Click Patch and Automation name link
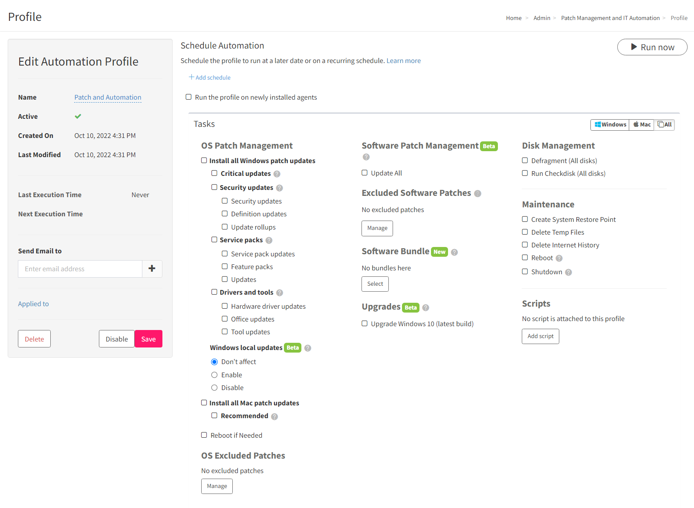The width and height of the screenshot is (694, 508). point(108,98)
